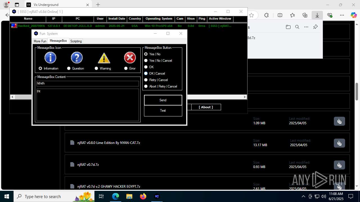Image resolution: width=360 pixels, height=202 pixels.
Task: Select the Warning icon radio button
Action: [x=96, y=68]
